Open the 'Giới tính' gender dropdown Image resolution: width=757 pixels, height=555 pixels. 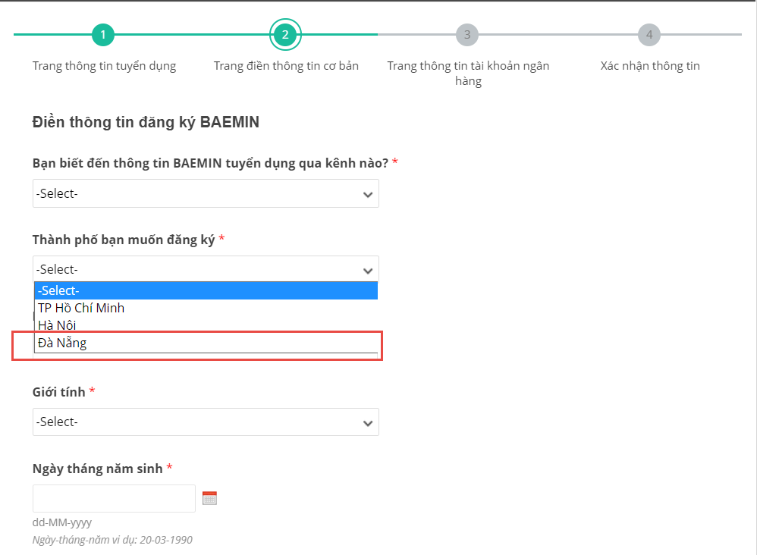[x=205, y=422]
